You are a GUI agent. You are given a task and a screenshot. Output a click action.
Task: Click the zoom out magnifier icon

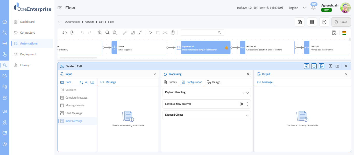[107, 33]
